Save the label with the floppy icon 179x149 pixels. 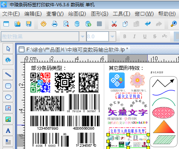click(29, 24)
